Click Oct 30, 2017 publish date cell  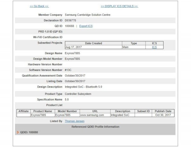tap(163, 115)
